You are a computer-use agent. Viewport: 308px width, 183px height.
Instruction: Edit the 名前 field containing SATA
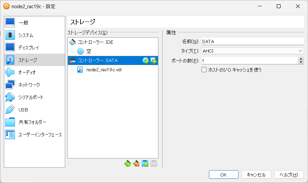point(253,42)
